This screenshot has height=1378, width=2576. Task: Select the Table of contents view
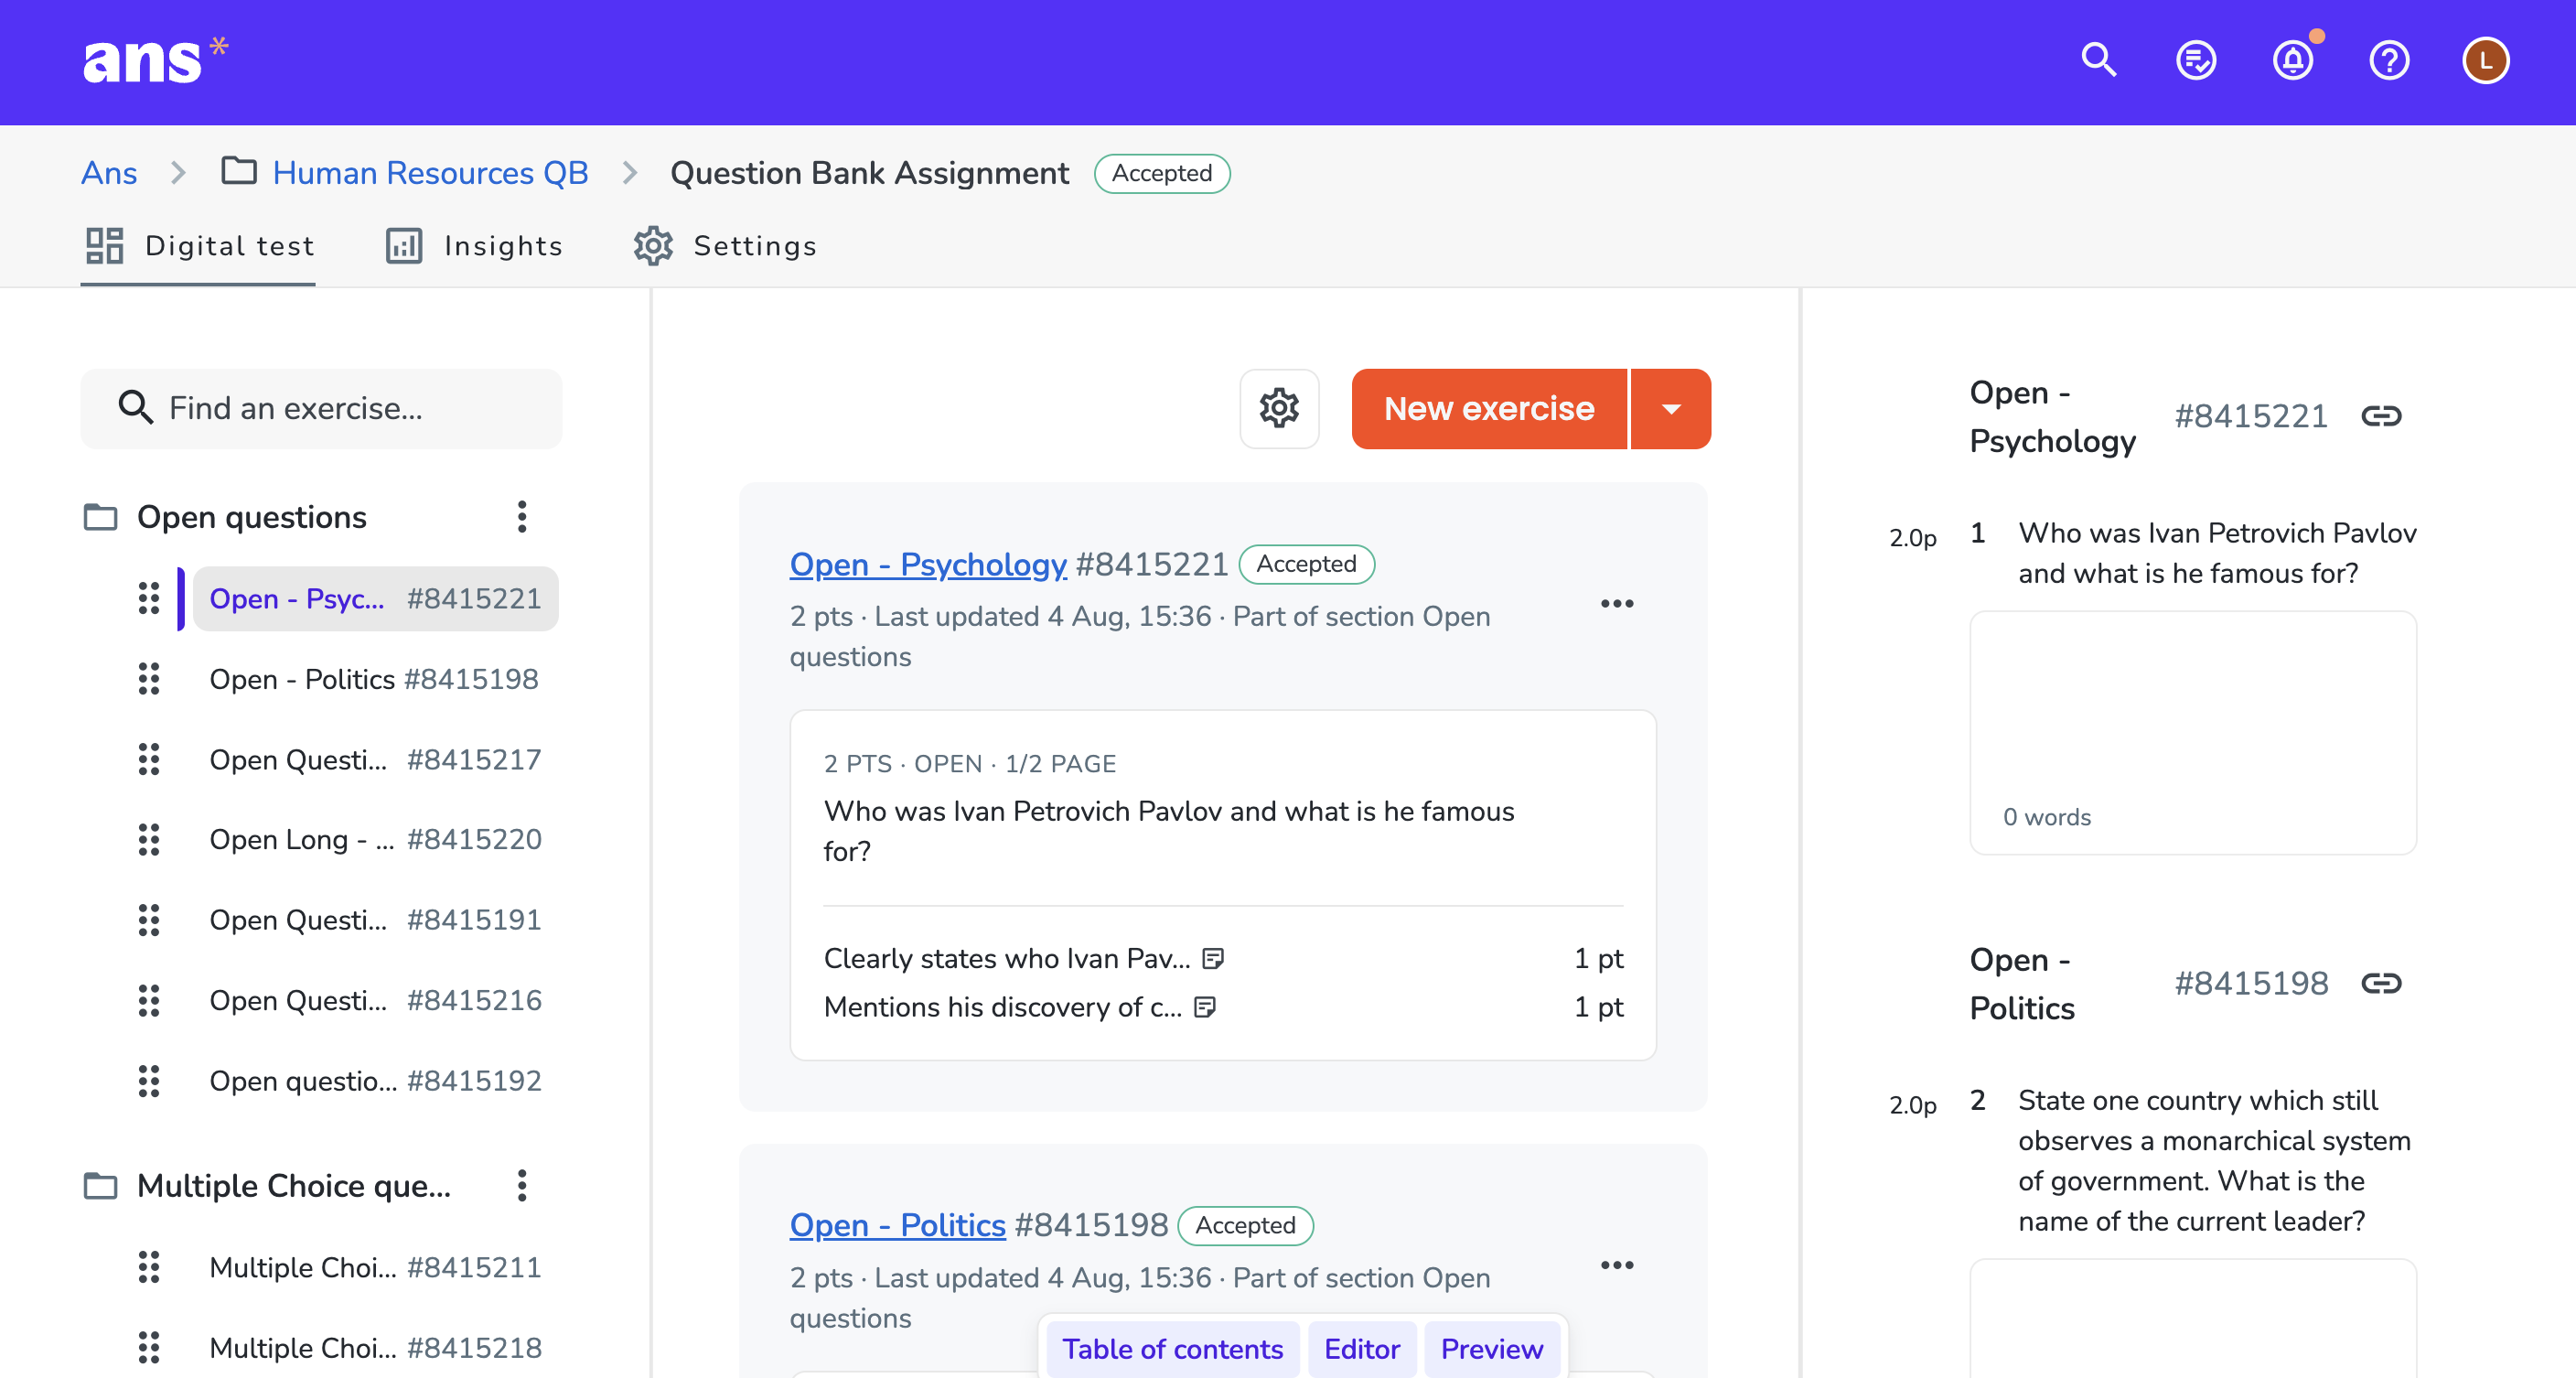[x=1172, y=1349]
